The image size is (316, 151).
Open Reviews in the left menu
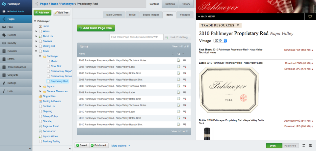pos(16,51)
